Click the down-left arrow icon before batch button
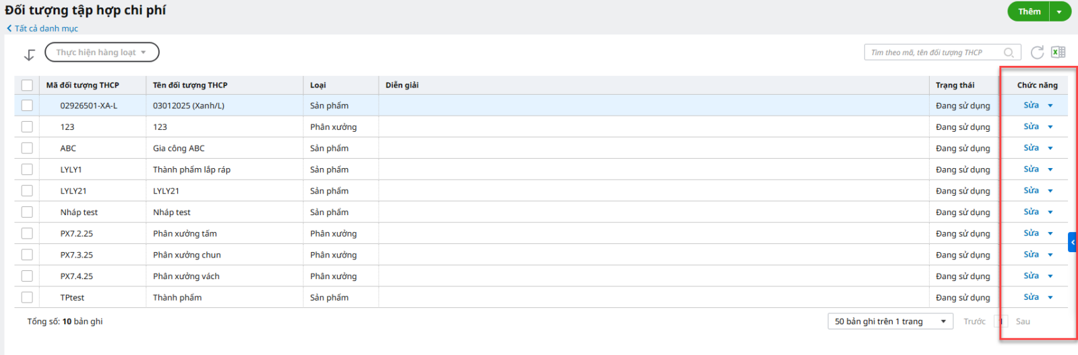Screen dimensions: 1078x355 pyautogui.click(x=29, y=54)
